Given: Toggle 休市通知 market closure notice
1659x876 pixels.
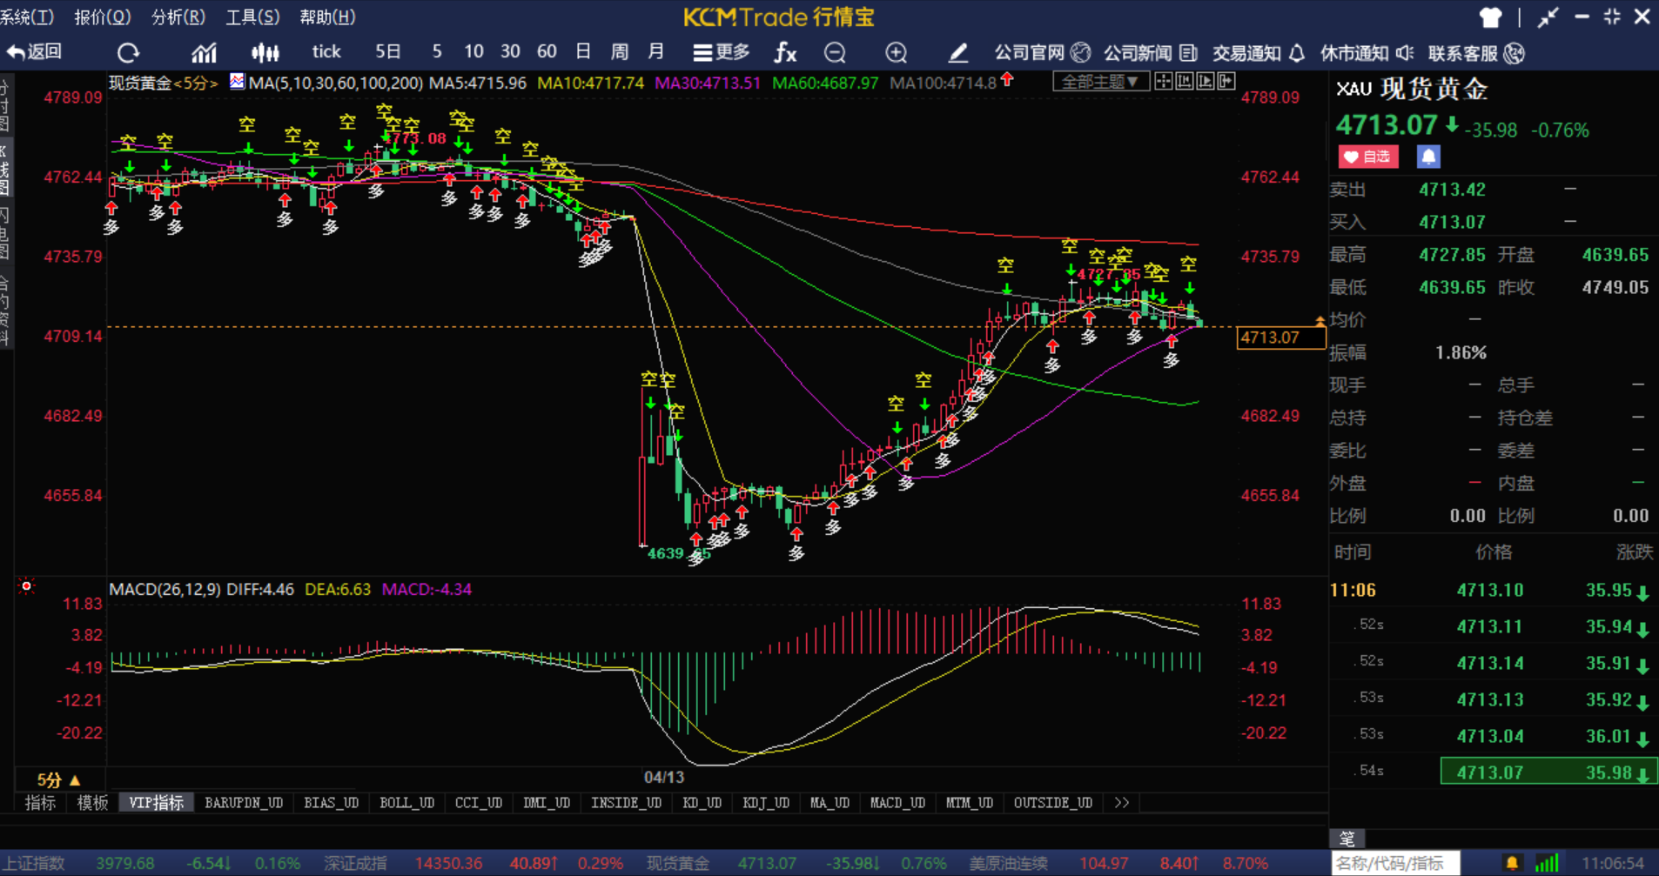Looking at the screenshot, I should 1367,53.
